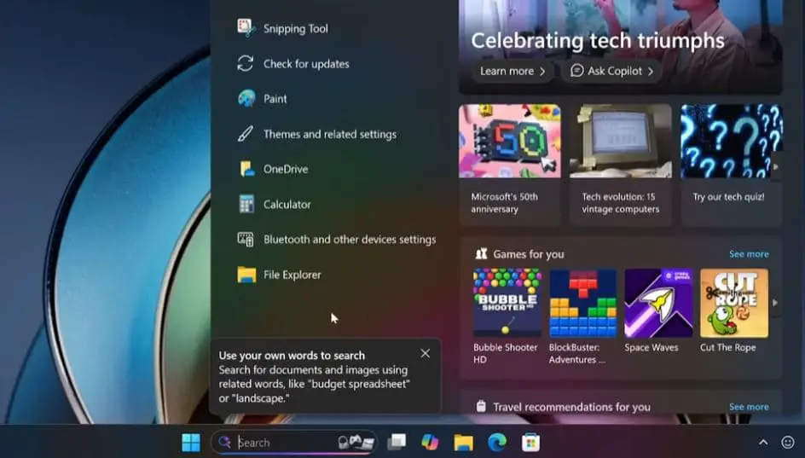
Task: Open Microsoft Edge from the taskbar
Action: click(x=497, y=442)
